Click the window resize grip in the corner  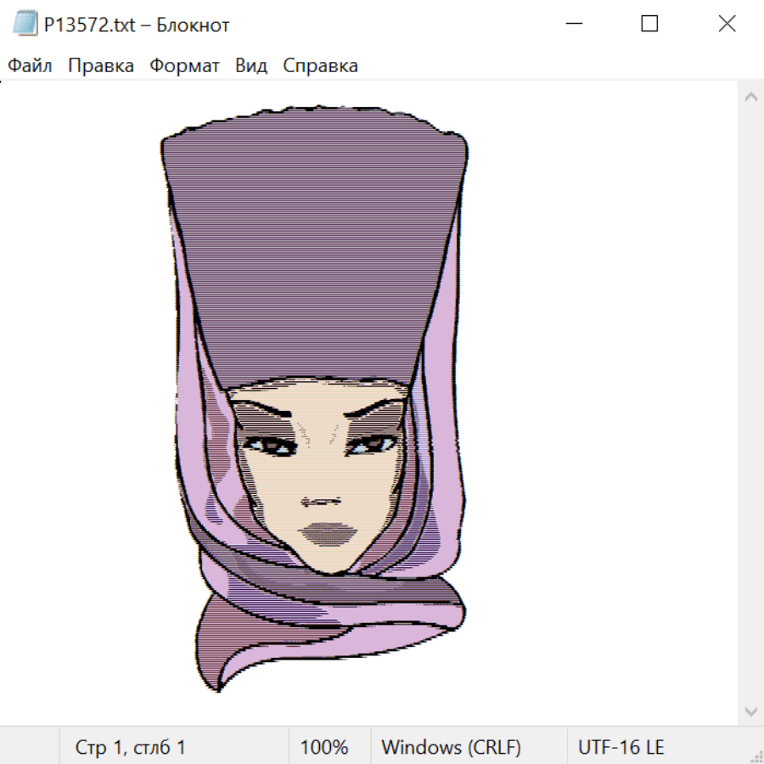pyautogui.click(x=756, y=756)
